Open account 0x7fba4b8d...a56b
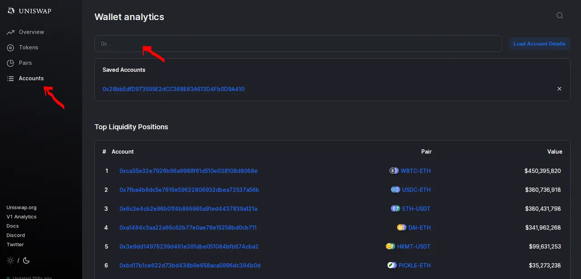The image size is (581, 279). [189, 190]
